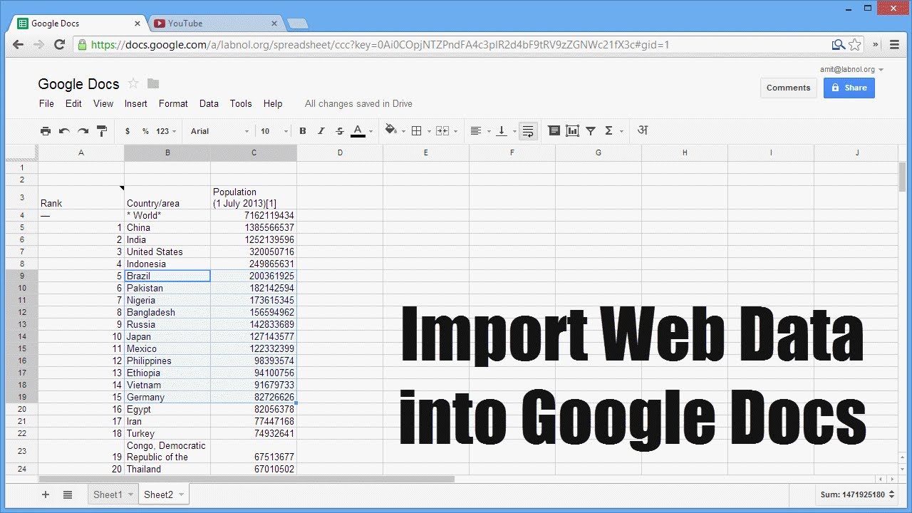Image resolution: width=912 pixels, height=513 pixels.
Task: Open a new browser tab
Action: [x=297, y=24]
